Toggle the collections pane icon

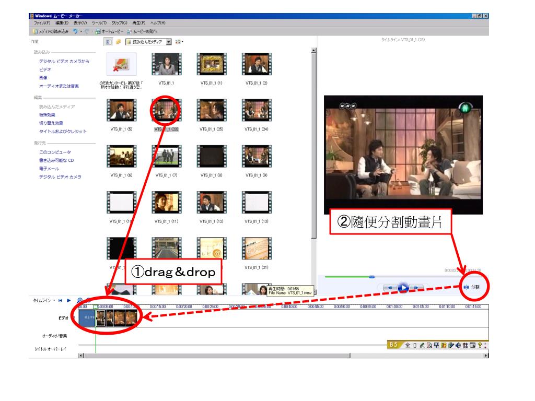119,42
